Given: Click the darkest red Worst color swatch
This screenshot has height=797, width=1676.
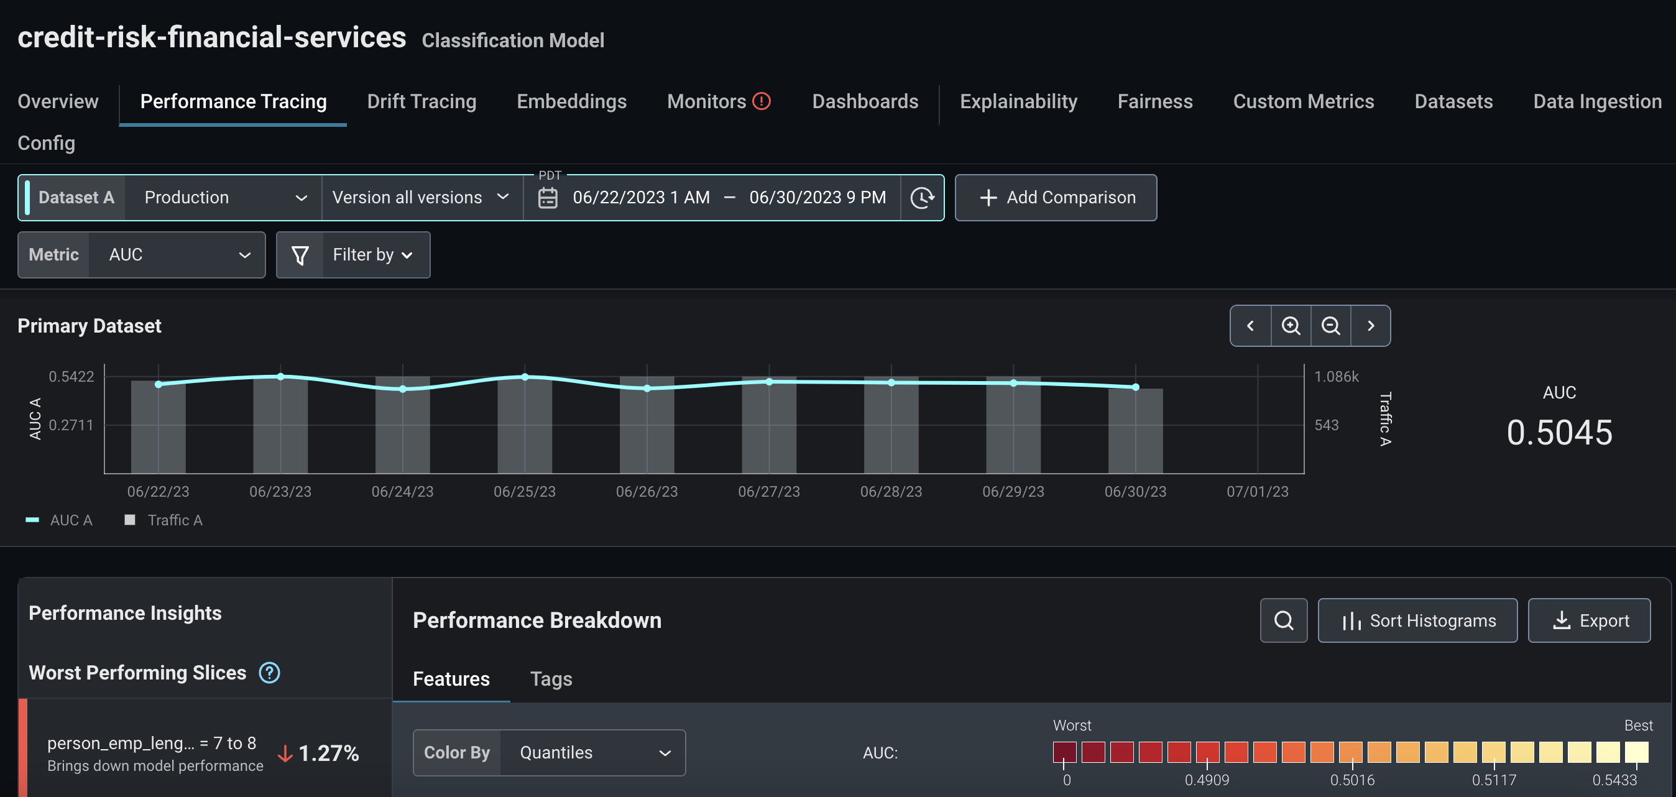Looking at the screenshot, I should 1064,752.
